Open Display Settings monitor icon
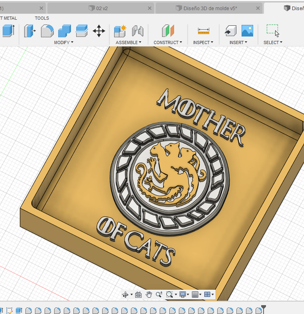 pos(183,295)
